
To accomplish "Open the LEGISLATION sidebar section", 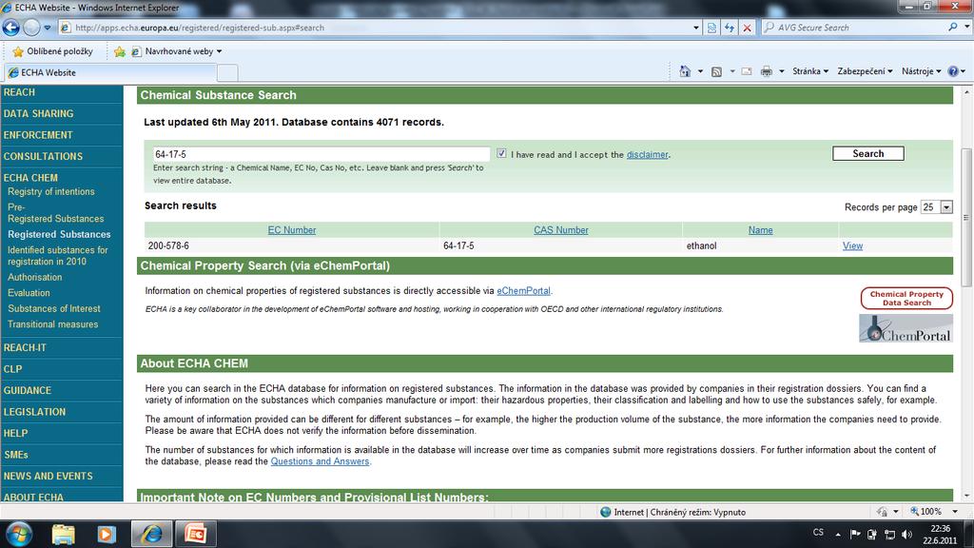I will point(35,412).
